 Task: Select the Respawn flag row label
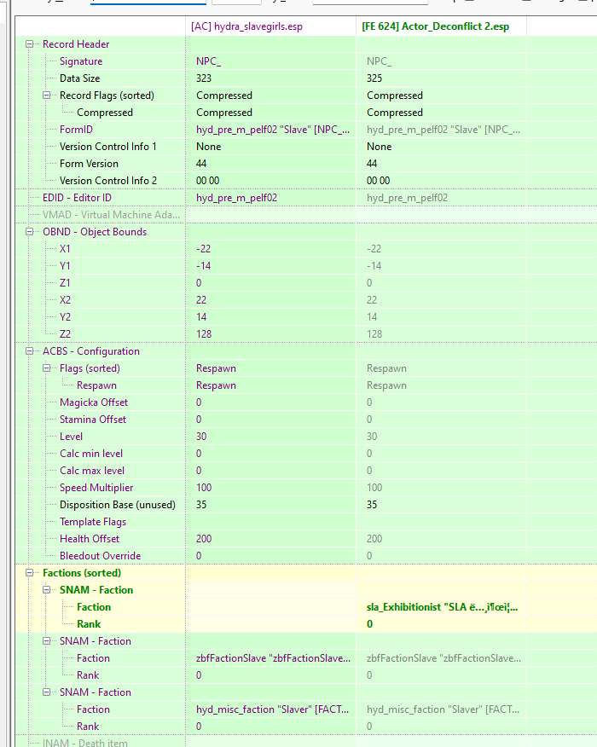pos(96,385)
